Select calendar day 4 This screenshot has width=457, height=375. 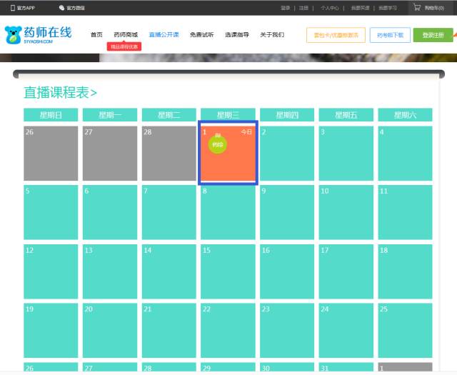point(405,154)
